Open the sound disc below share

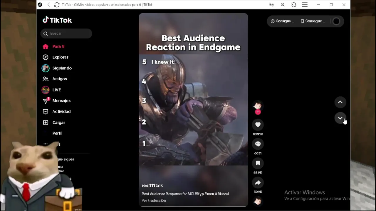(258, 201)
